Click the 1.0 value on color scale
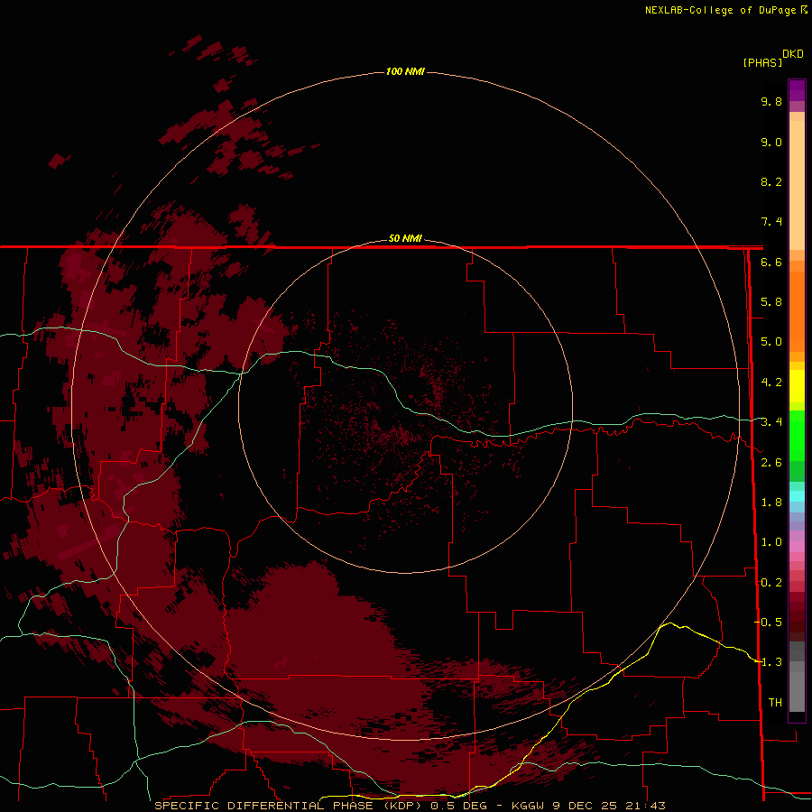Image resolution: width=812 pixels, height=812 pixels. [771, 542]
